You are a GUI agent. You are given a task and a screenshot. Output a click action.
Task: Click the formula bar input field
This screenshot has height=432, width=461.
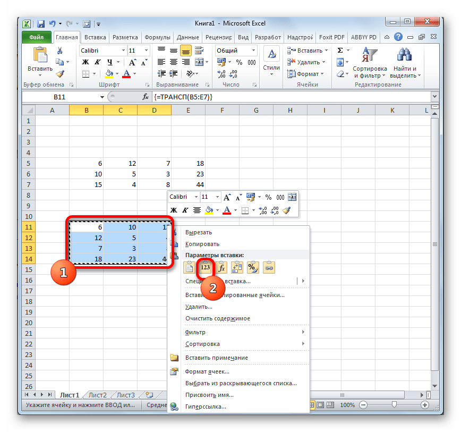click(291, 97)
